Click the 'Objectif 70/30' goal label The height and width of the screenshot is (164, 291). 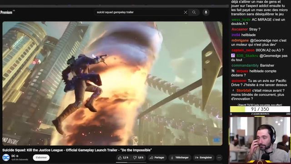tap(260, 105)
